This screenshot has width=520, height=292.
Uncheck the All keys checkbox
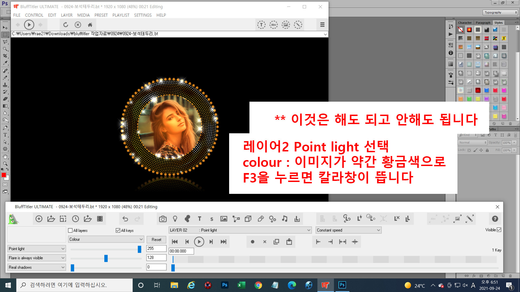point(118,230)
